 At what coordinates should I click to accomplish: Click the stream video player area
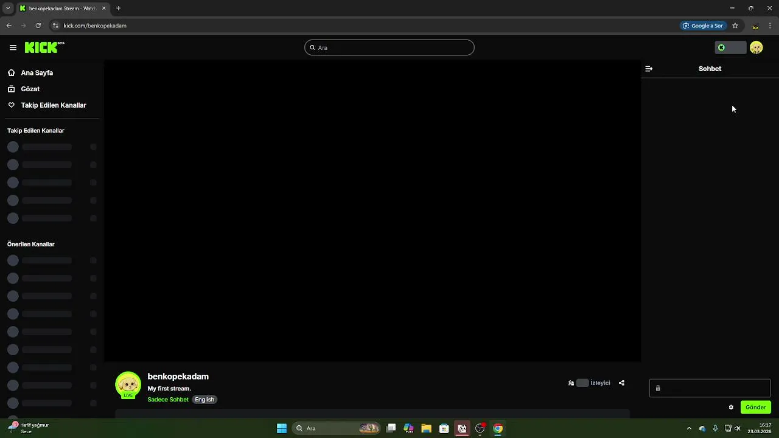coord(372,211)
